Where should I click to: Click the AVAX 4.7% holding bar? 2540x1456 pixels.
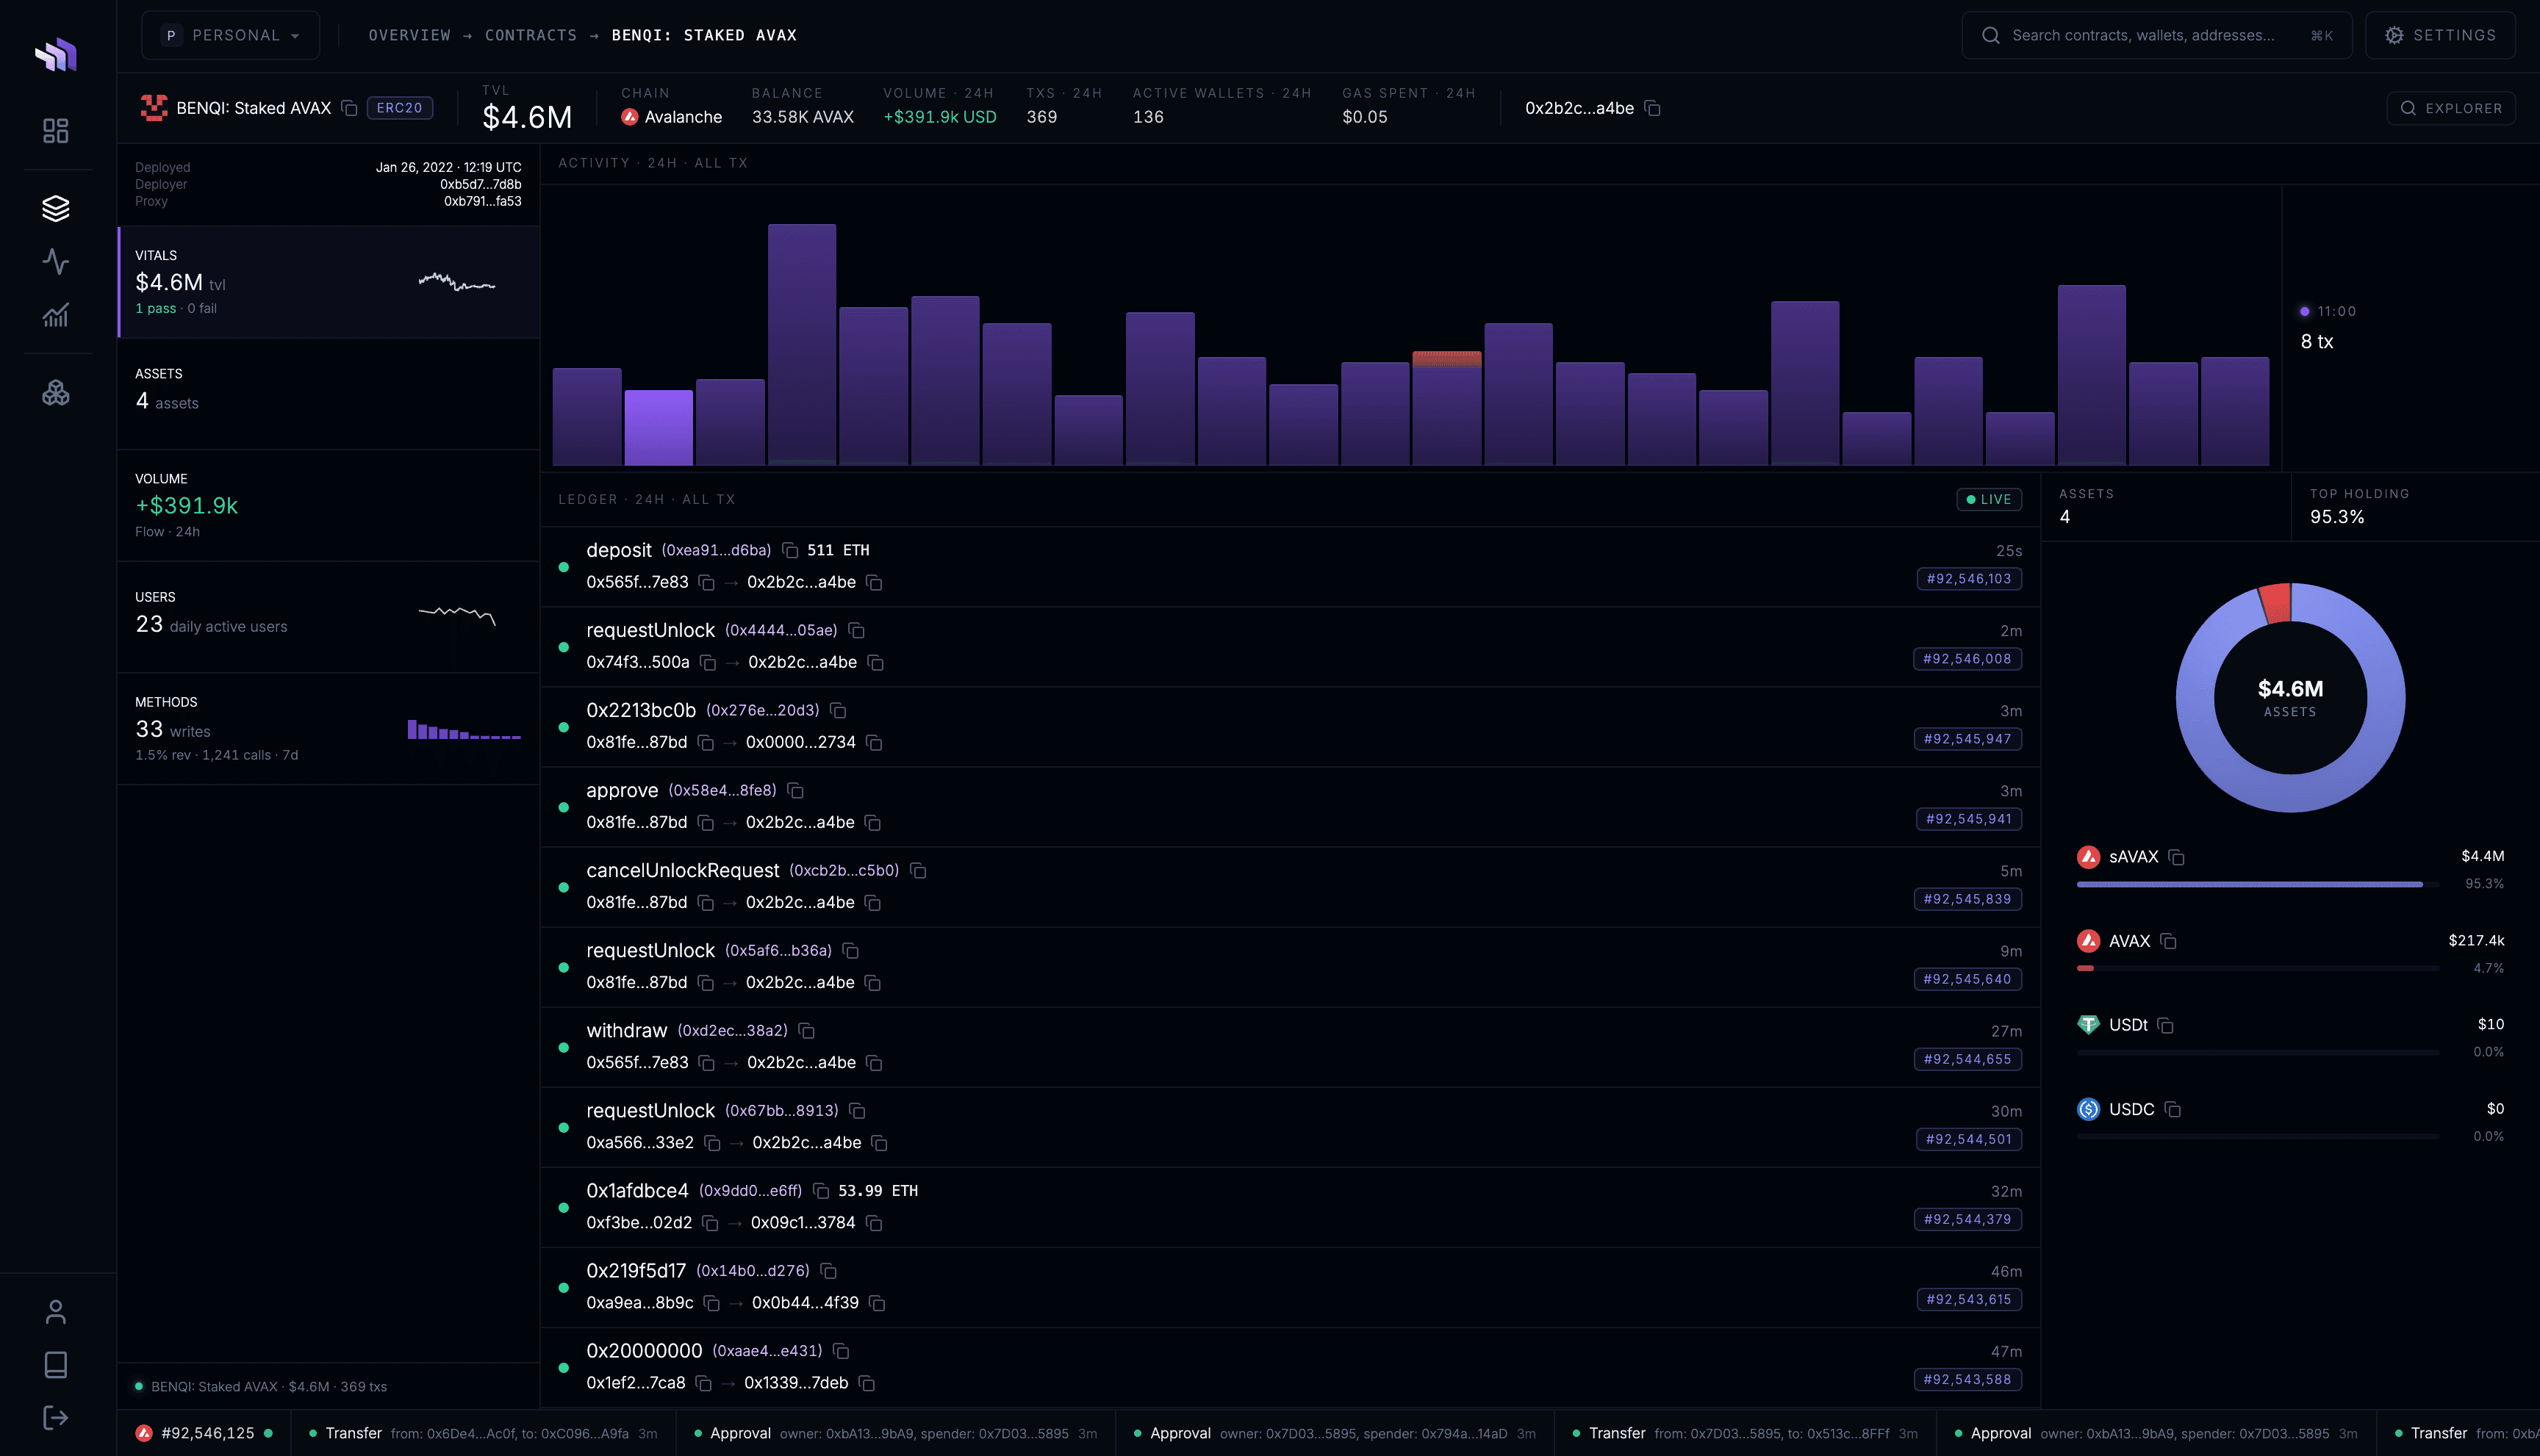click(x=2257, y=968)
